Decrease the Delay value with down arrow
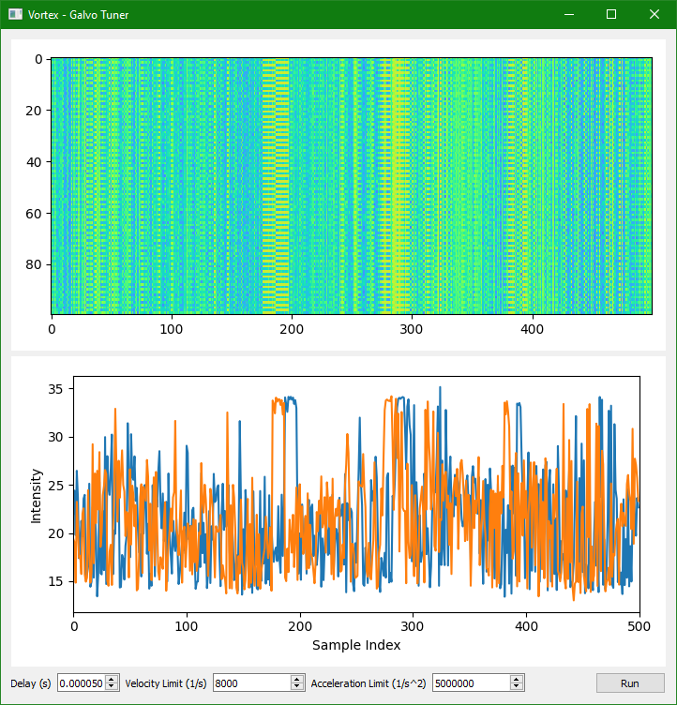Viewport: 677px width, 705px height. (x=112, y=687)
